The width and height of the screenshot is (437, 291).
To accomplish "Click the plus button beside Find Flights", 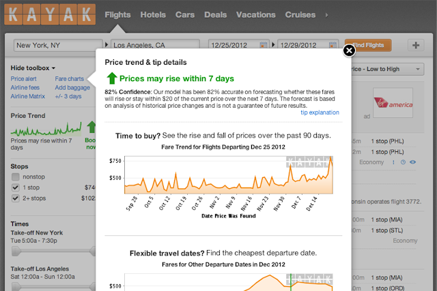I will (416, 46).
